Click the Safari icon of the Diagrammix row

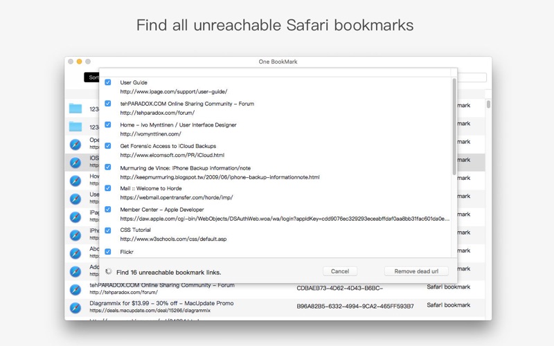(x=75, y=308)
